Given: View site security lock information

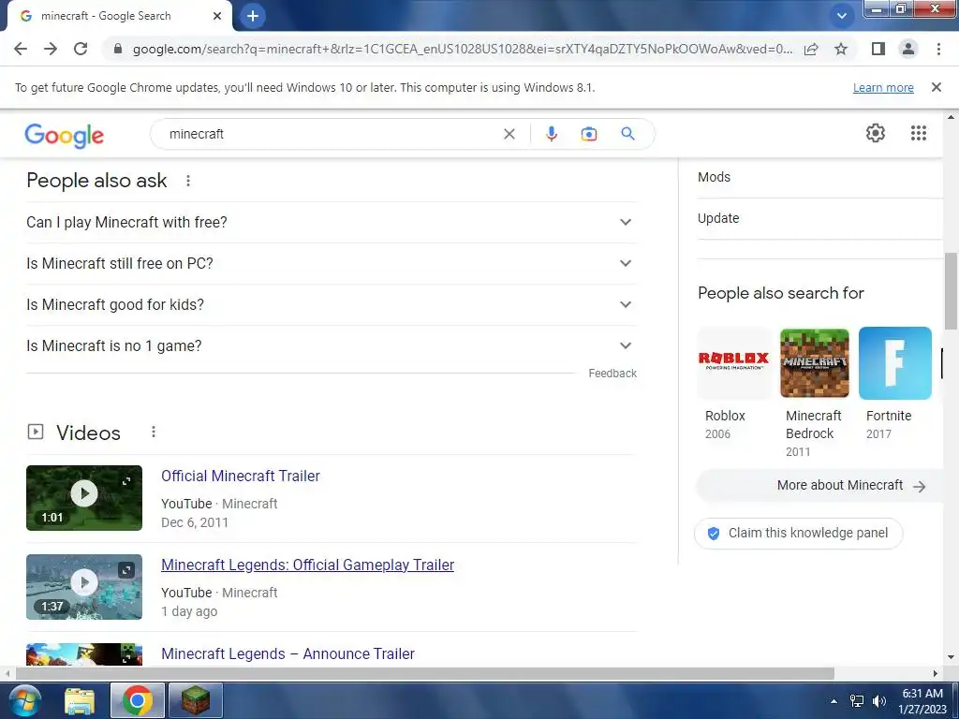Looking at the screenshot, I should (118, 49).
